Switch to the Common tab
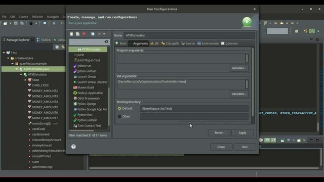The image size is (324, 182). coord(229,43)
